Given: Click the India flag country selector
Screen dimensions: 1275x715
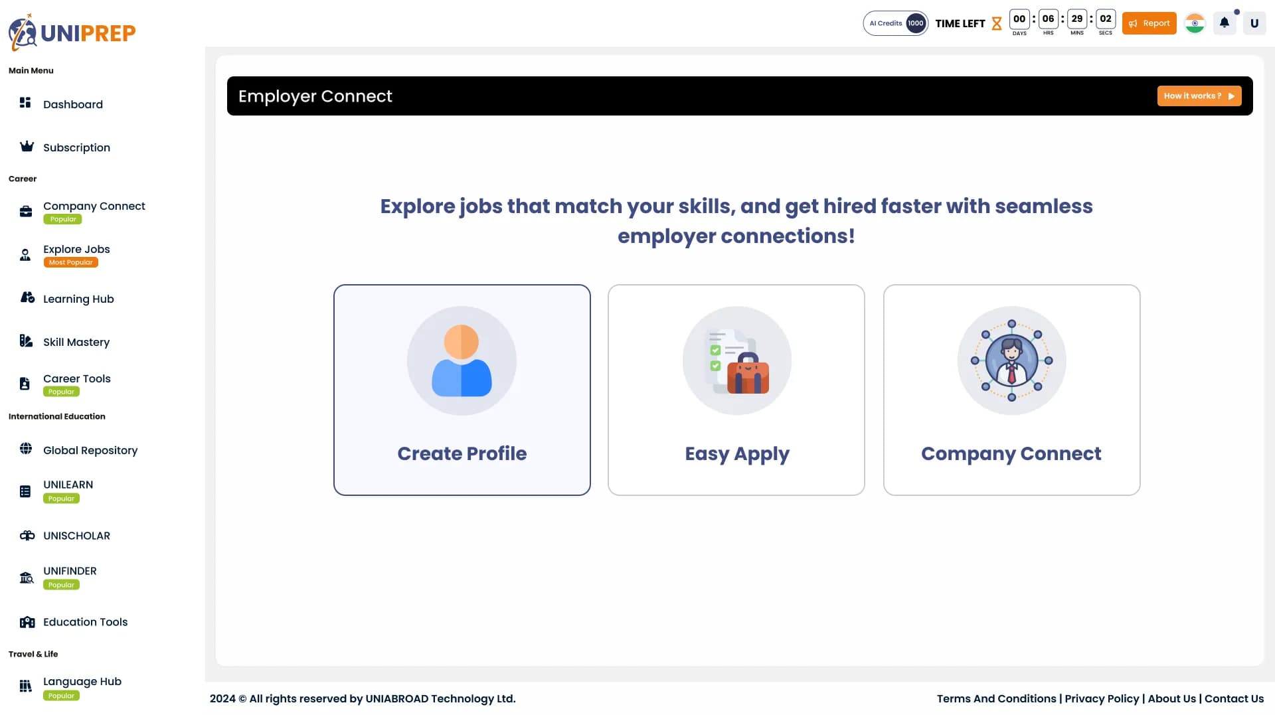Looking at the screenshot, I should [x=1195, y=23].
